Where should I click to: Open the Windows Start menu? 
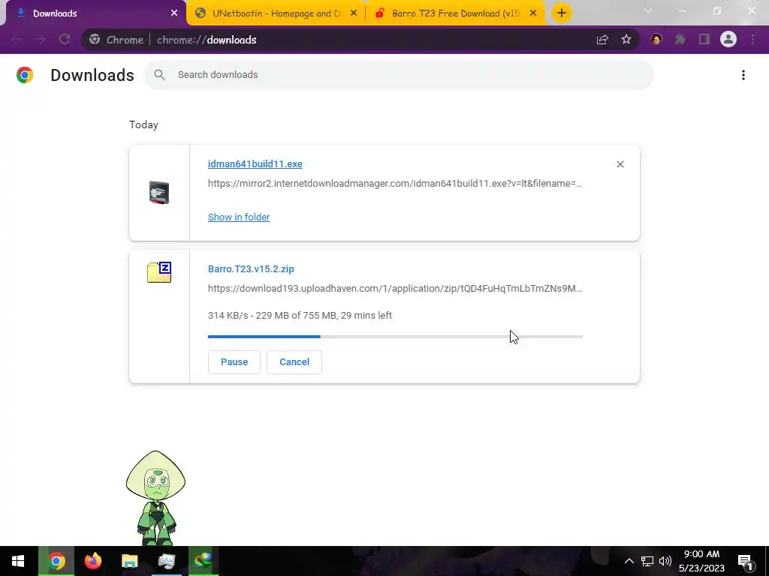(18, 561)
